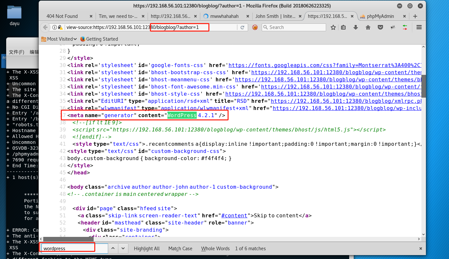This screenshot has width=449, height=259.
Task: Go to the Home page icon
Action: tap(368, 27)
